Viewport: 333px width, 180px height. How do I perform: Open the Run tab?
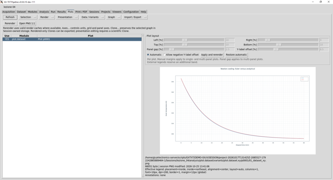coord(53,12)
